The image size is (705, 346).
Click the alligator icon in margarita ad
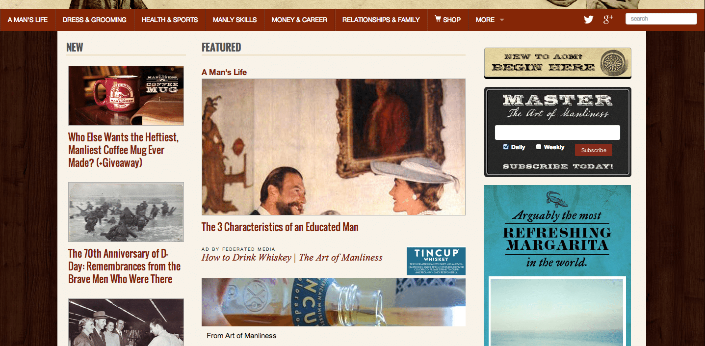[557, 199]
